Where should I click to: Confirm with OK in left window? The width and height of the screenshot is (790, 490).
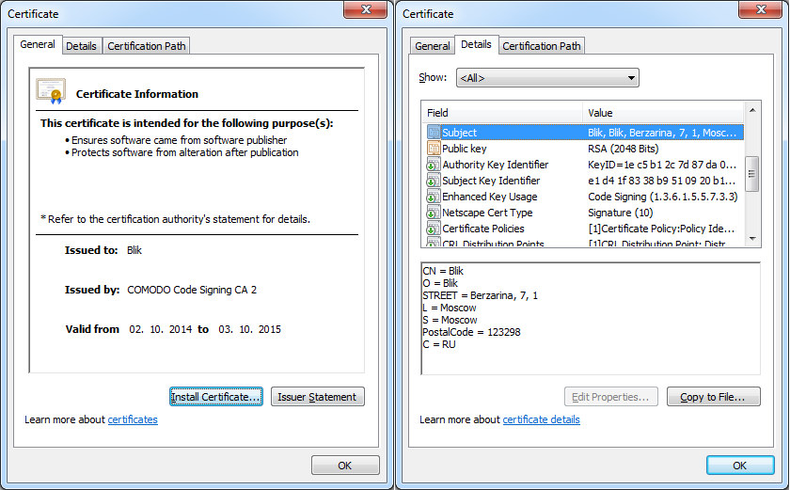[345, 466]
